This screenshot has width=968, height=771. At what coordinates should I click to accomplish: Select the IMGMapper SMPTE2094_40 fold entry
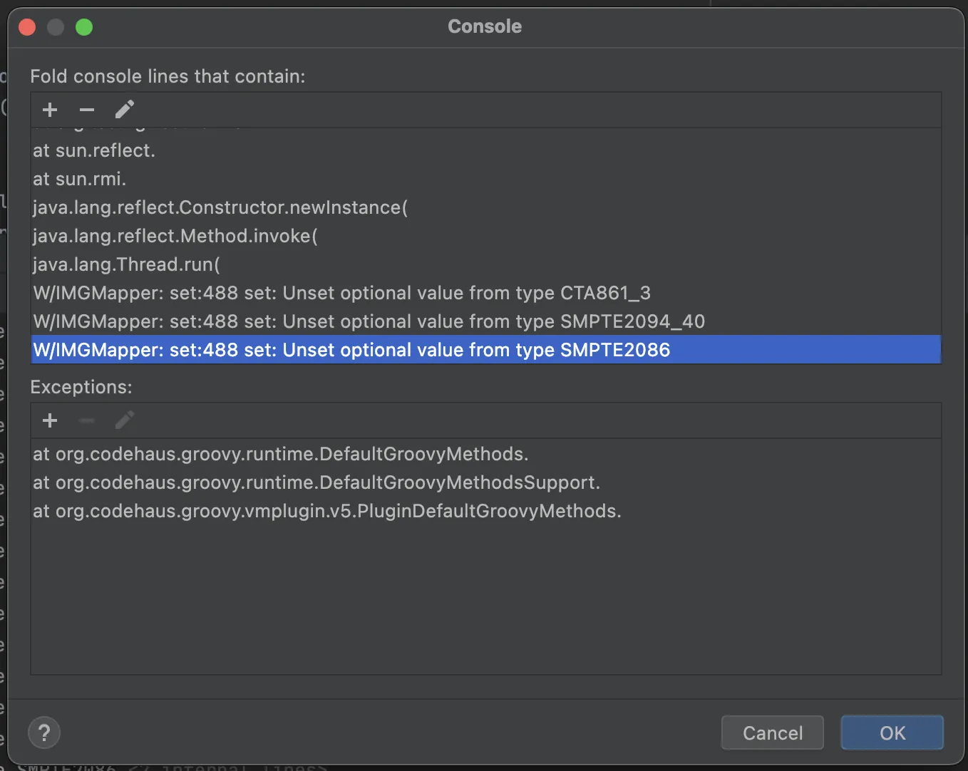pos(369,321)
